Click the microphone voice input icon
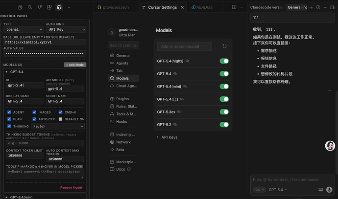338x199 pixels. click(x=329, y=190)
